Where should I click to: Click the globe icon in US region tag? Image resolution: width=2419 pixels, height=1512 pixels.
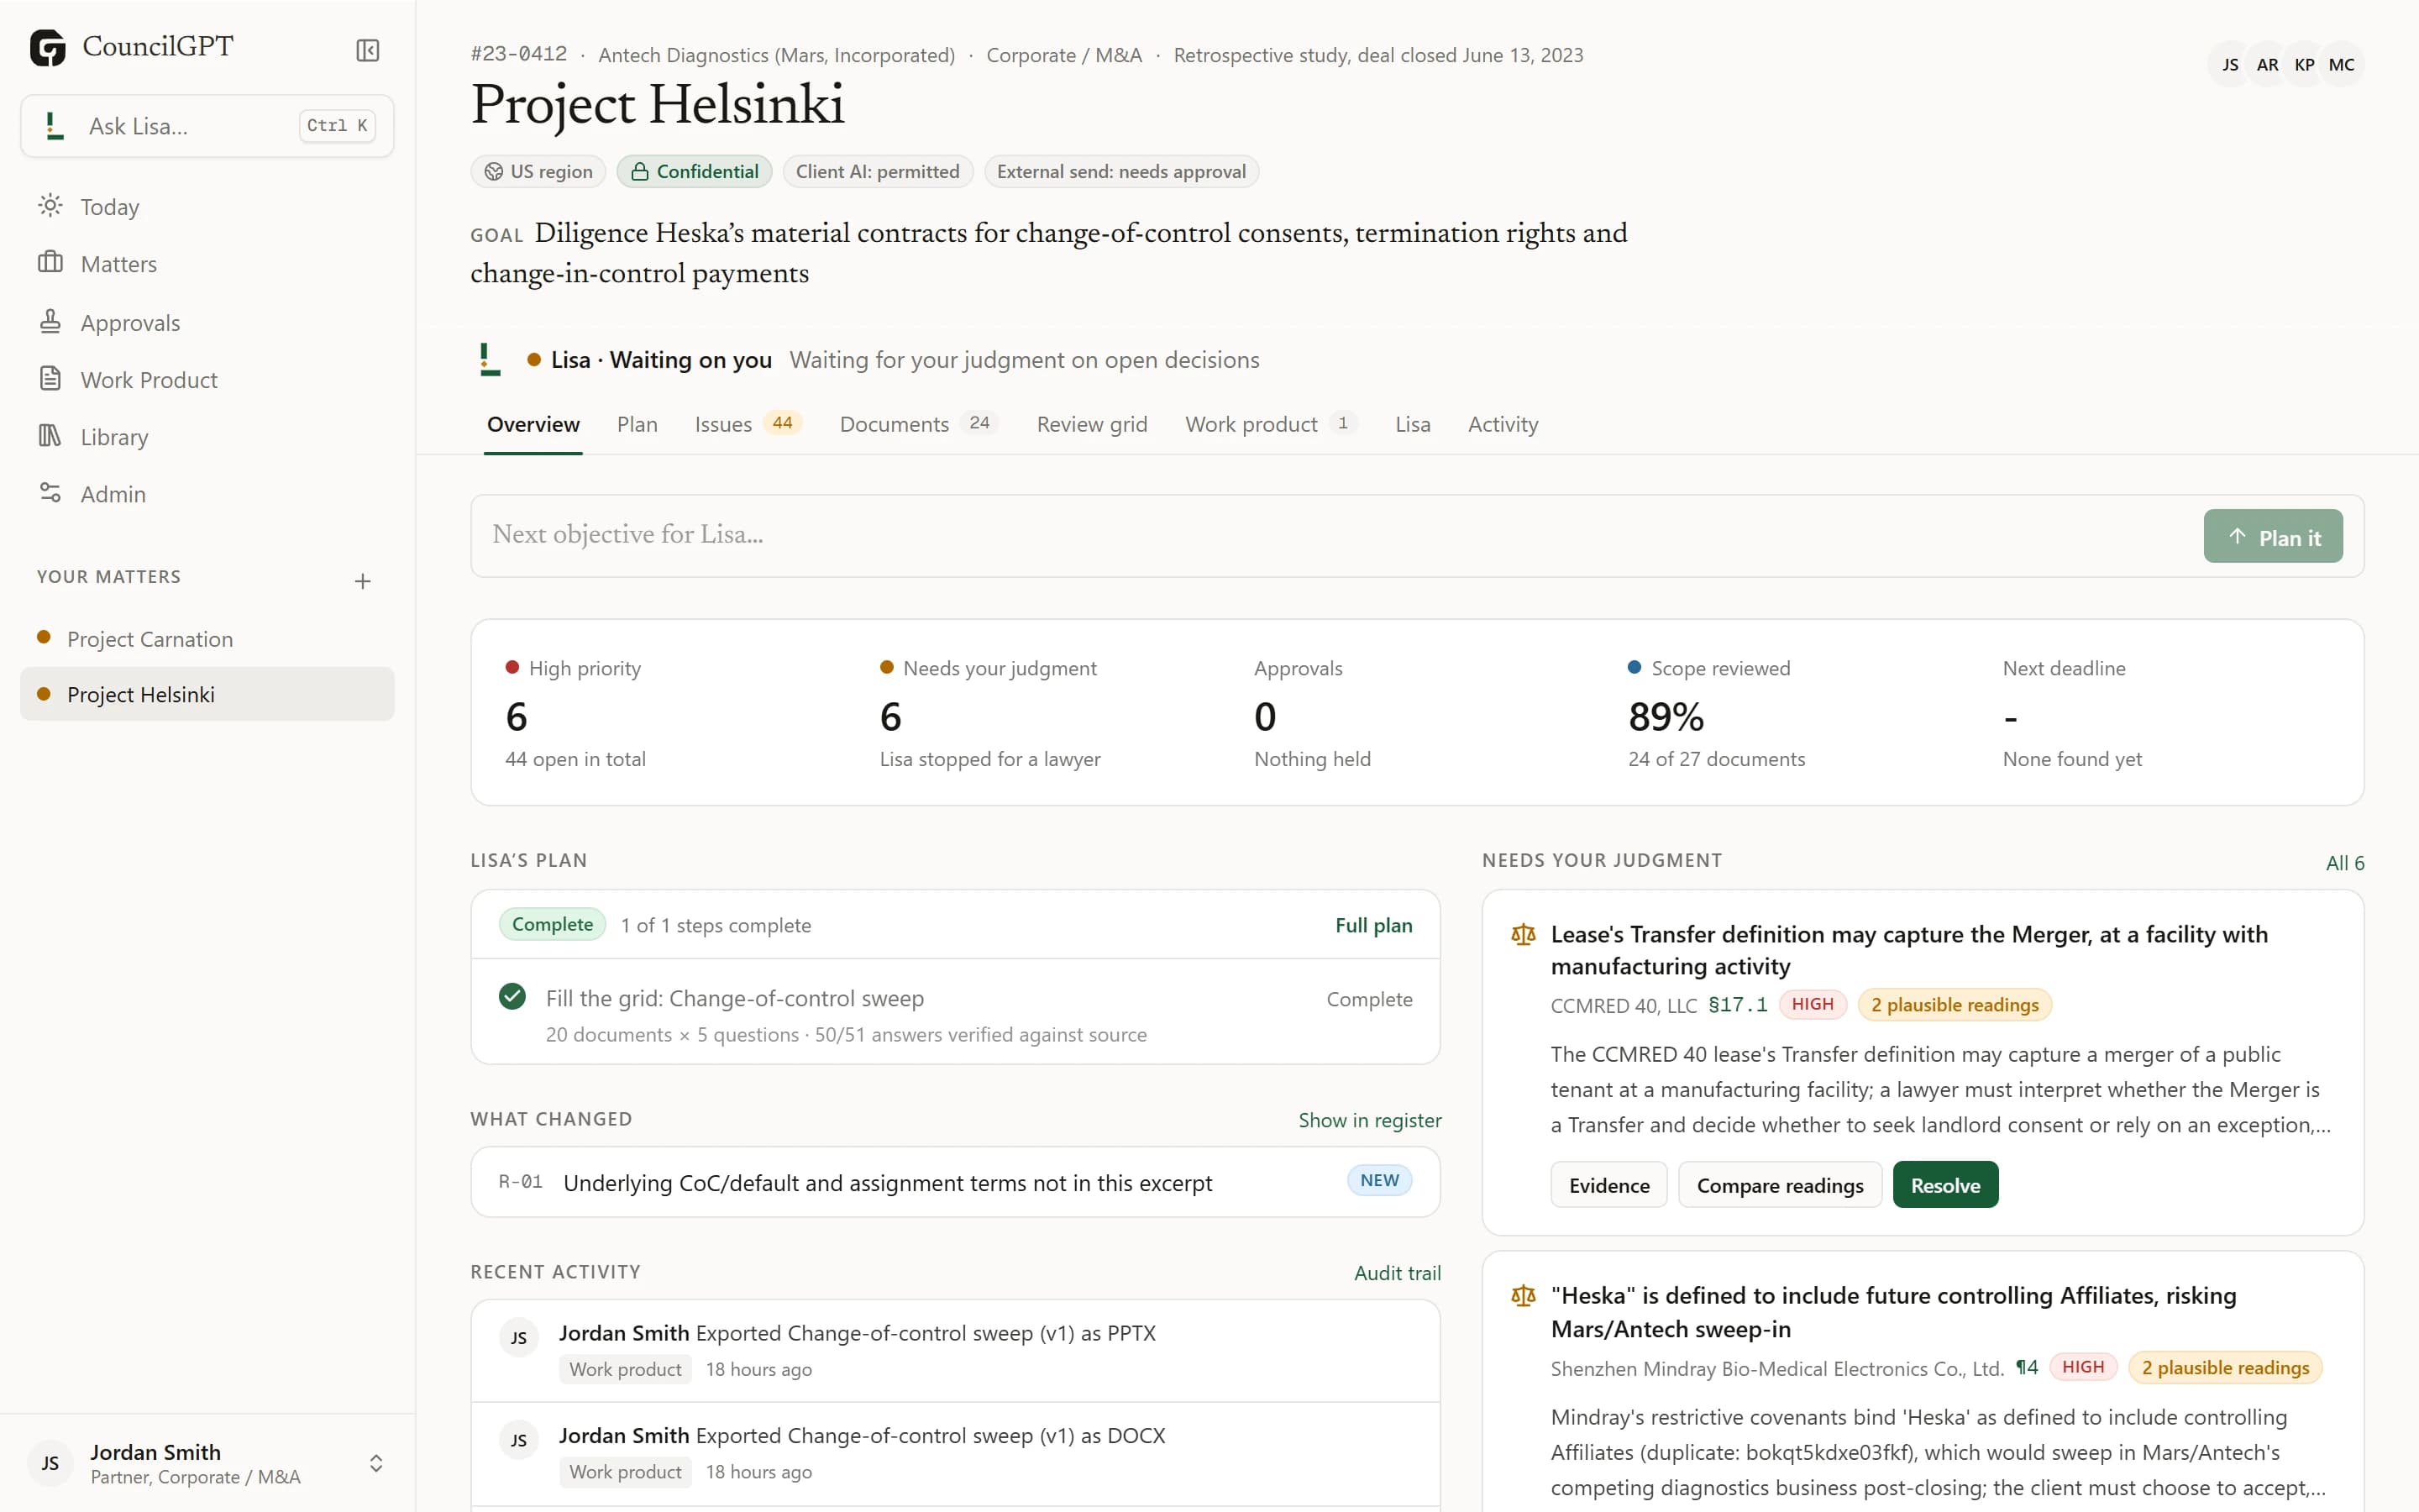494,172
